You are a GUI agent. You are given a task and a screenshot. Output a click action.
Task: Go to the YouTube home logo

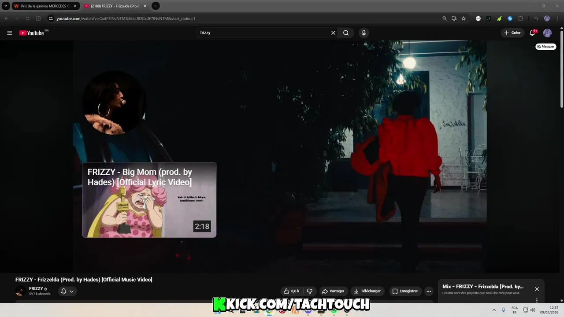click(32, 33)
